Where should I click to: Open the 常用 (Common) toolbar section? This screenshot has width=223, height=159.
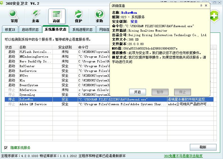[14, 16]
